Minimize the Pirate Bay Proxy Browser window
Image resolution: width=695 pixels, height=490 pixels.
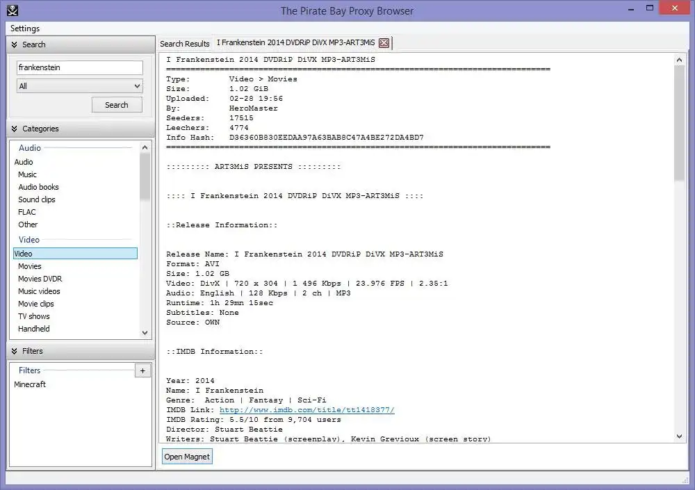coord(631,9)
